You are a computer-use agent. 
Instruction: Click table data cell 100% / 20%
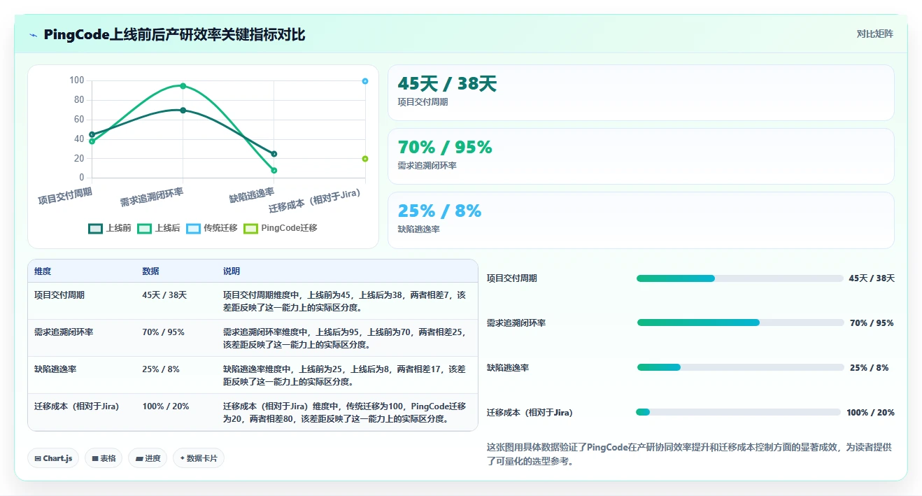tap(166, 406)
